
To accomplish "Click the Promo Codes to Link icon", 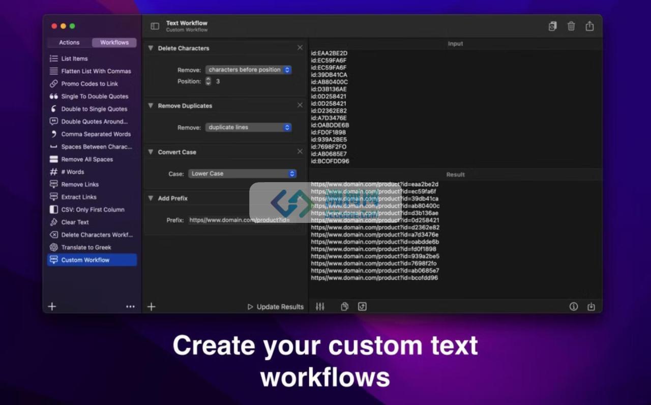I will 53,83.
